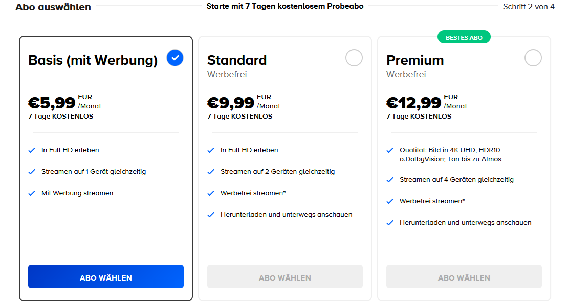The image size is (569, 302).
Task: Click Standard's 'Herunterladen und unterwegs anschauen' checkmark
Action: 211,215
